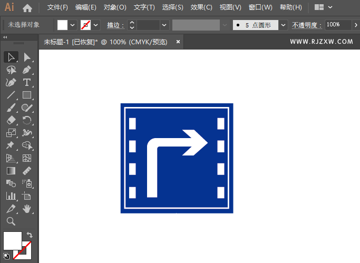This screenshot has height=263, width=360.
Task: Open the 效果(C) menu
Action: [201, 7]
